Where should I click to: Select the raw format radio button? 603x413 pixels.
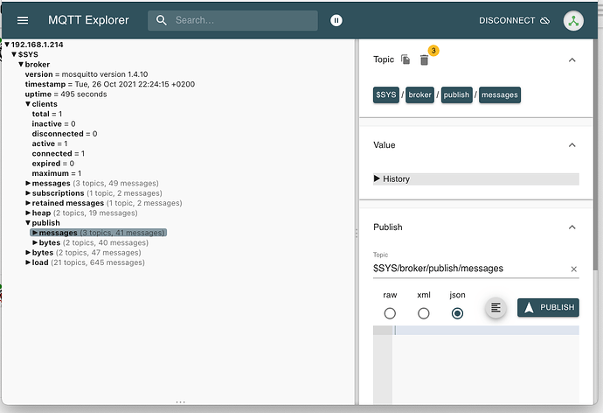[390, 313]
